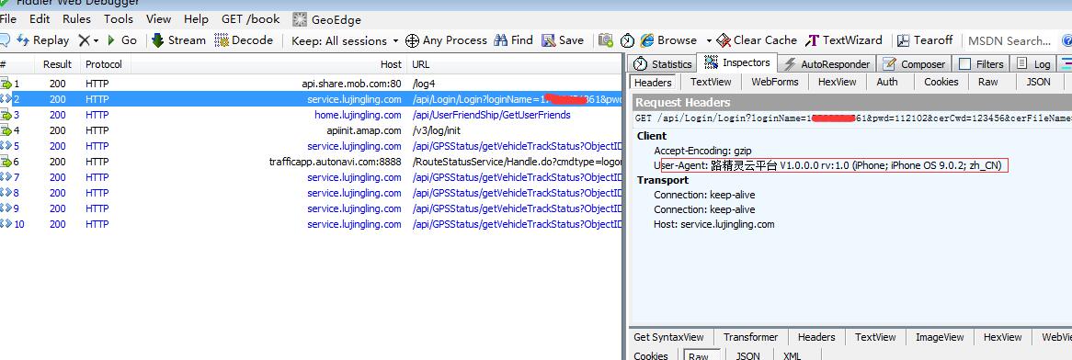Toggle Stream mode in toolbar

click(178, 40)
